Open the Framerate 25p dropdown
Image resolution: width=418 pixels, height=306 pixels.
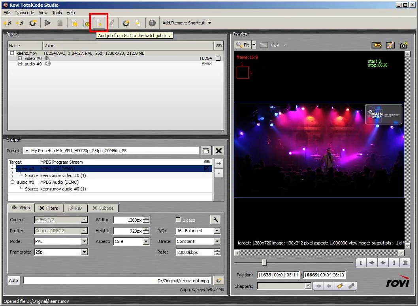85,252
